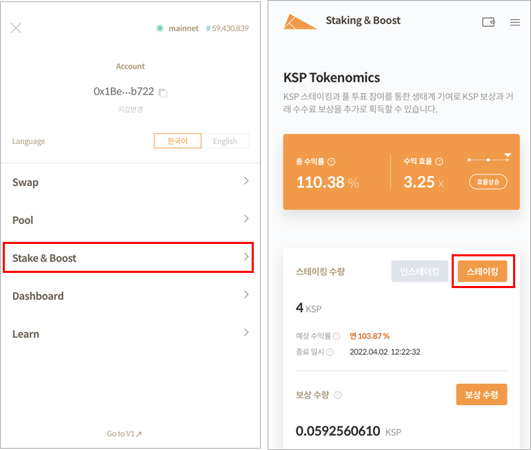
Task: Expand the Swap menu chevron
Action: tap(246, 181)
